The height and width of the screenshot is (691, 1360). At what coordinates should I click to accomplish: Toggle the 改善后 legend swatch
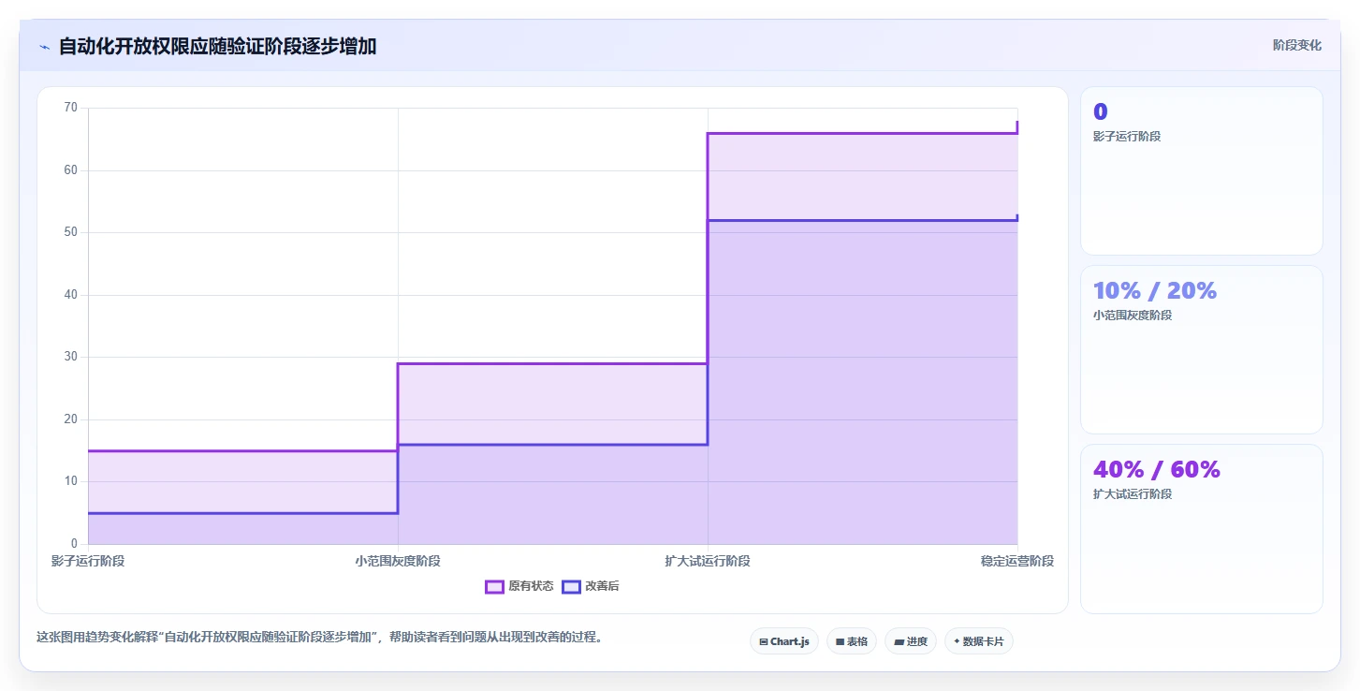tap(571, 586)
